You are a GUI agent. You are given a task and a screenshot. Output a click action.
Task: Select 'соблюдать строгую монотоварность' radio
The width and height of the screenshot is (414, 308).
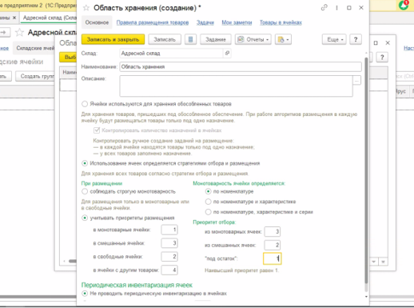(85, 191)
